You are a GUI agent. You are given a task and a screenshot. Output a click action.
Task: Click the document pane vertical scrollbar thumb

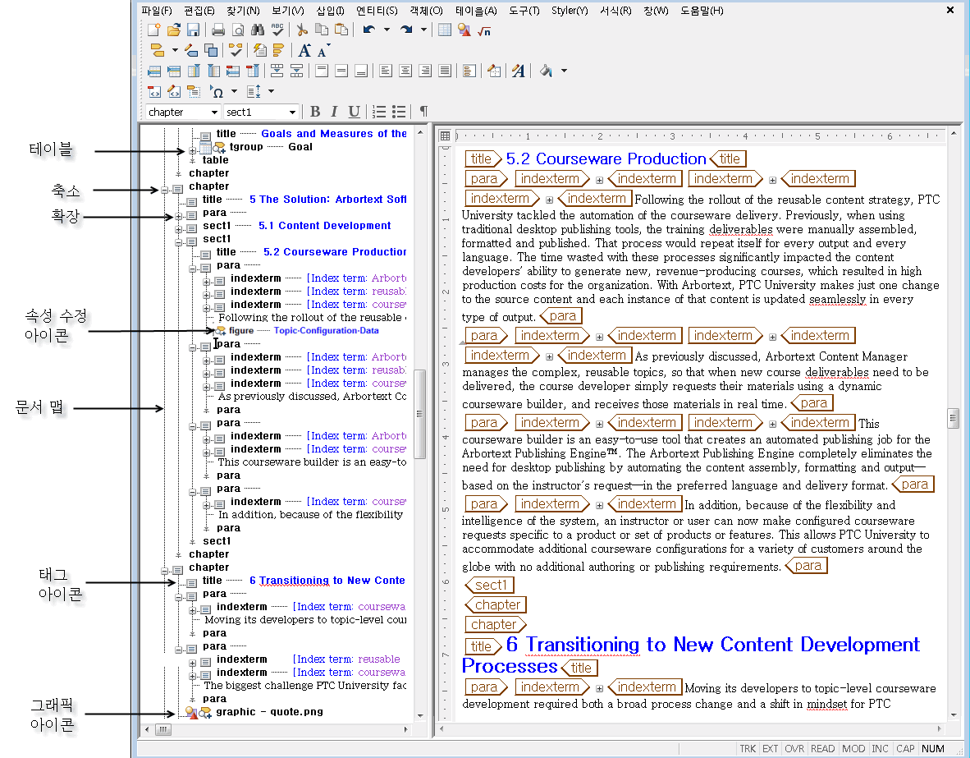point(953,418)
